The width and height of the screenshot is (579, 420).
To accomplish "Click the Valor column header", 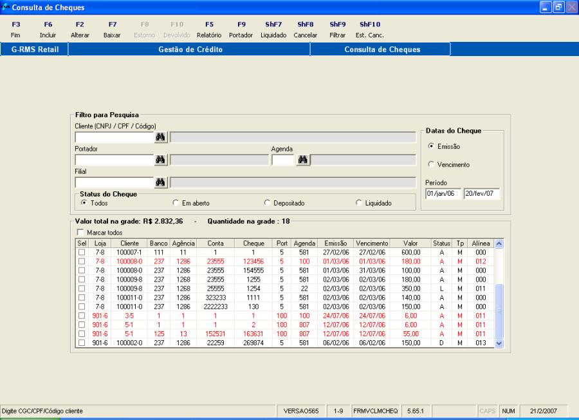I will 410,243.
